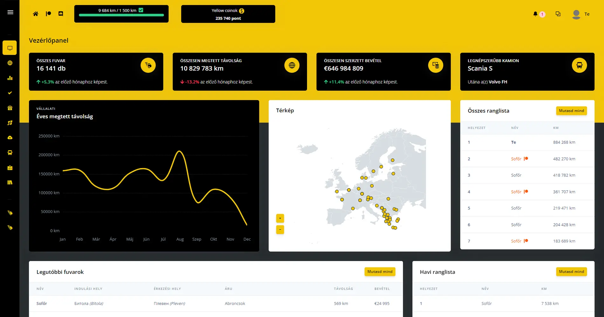Open the notifications bell
Viewport: 604px width, 317px height.
click(535, 14)
